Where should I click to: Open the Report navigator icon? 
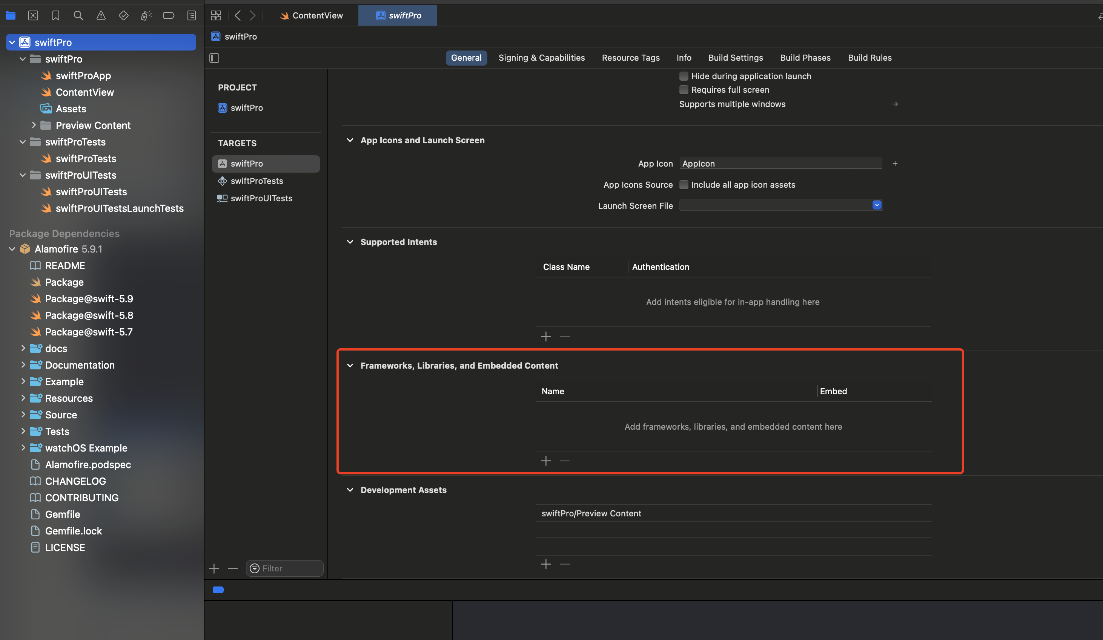pyautogui.click(x=192, y=16)
